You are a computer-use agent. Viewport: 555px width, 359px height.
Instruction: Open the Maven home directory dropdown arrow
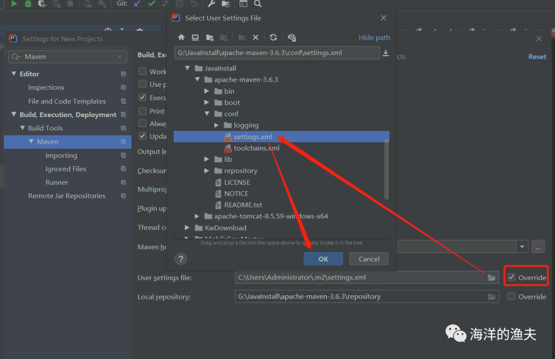tap(522, 247)
